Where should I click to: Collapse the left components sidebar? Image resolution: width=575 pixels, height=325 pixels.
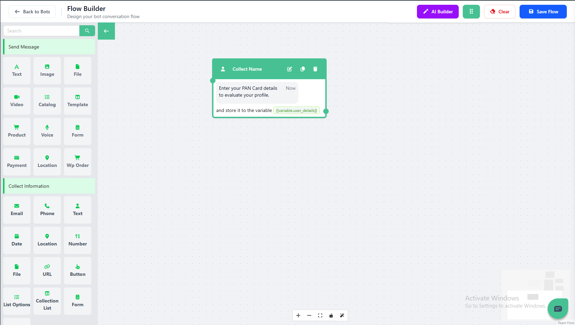[x=106, y=31]
